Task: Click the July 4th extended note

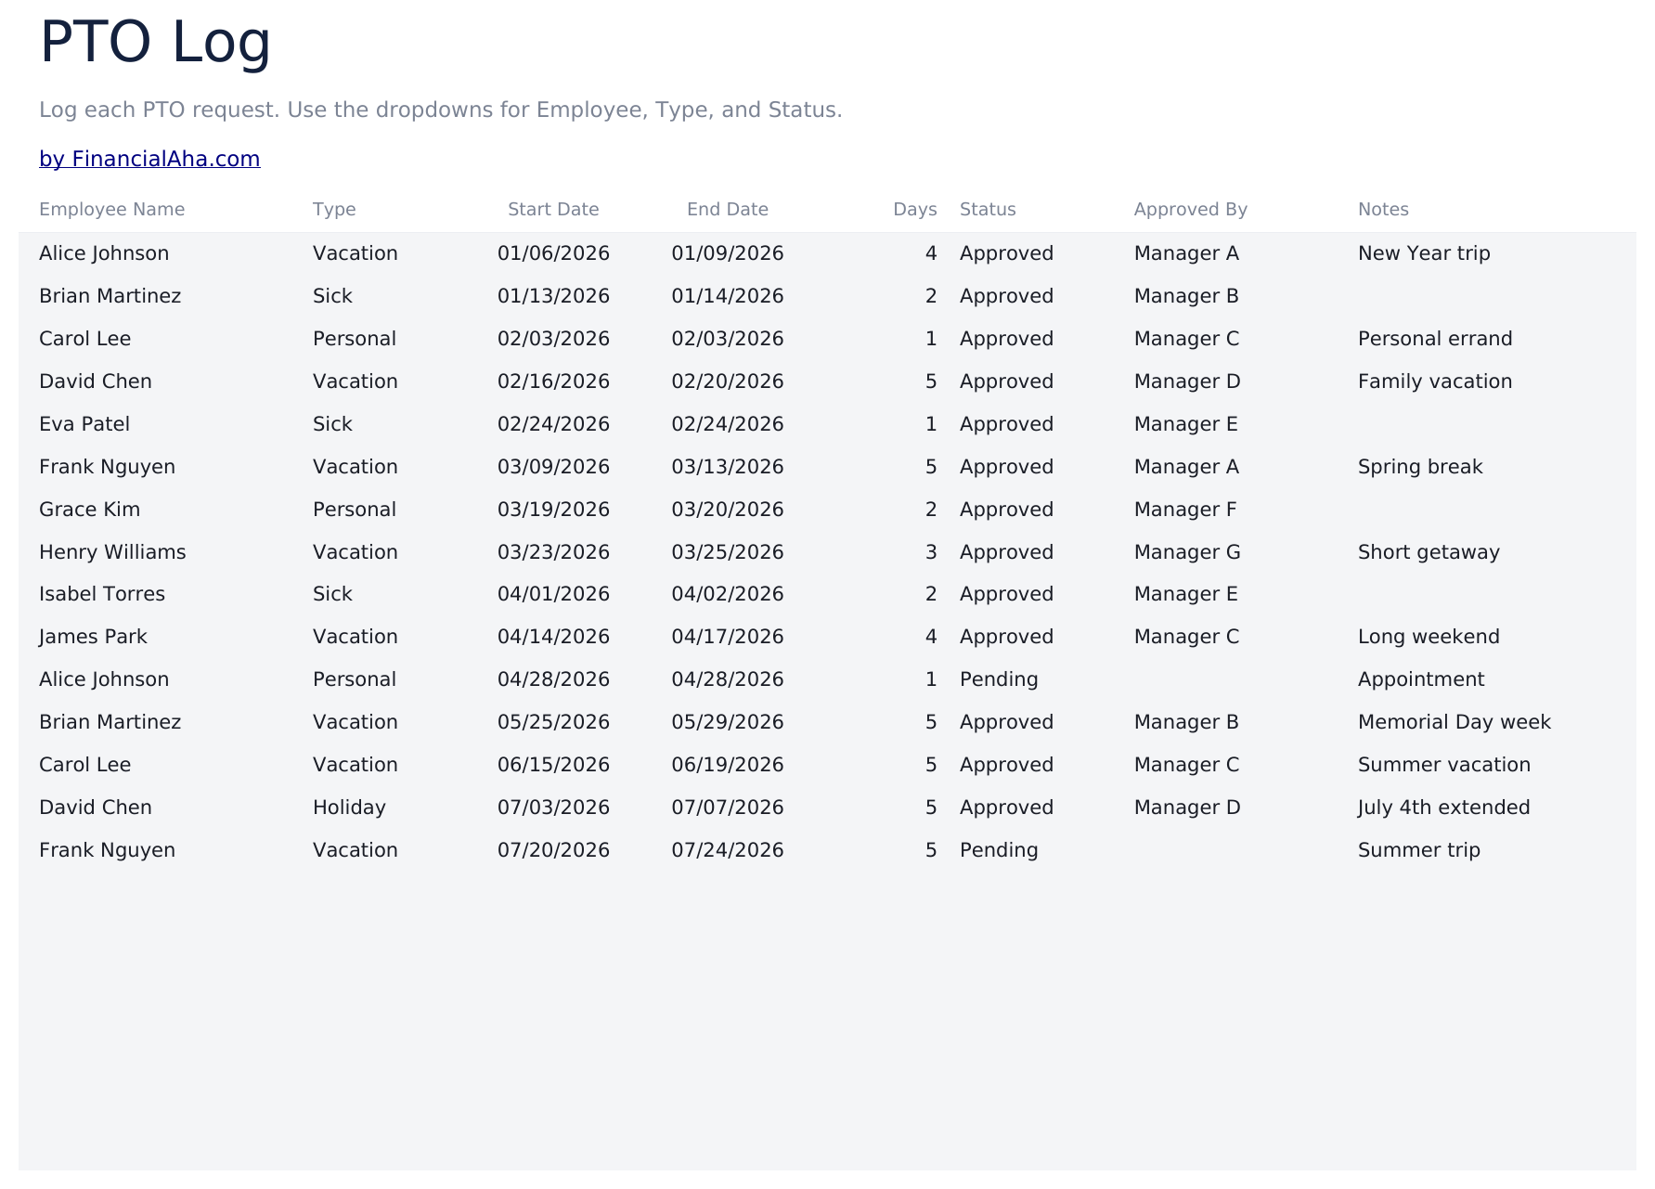Action: (x=1444, y=808)
